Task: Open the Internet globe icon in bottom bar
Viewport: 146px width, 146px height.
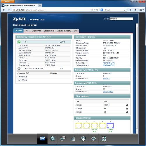Action: pyautogui.click(x=53, y=139)
